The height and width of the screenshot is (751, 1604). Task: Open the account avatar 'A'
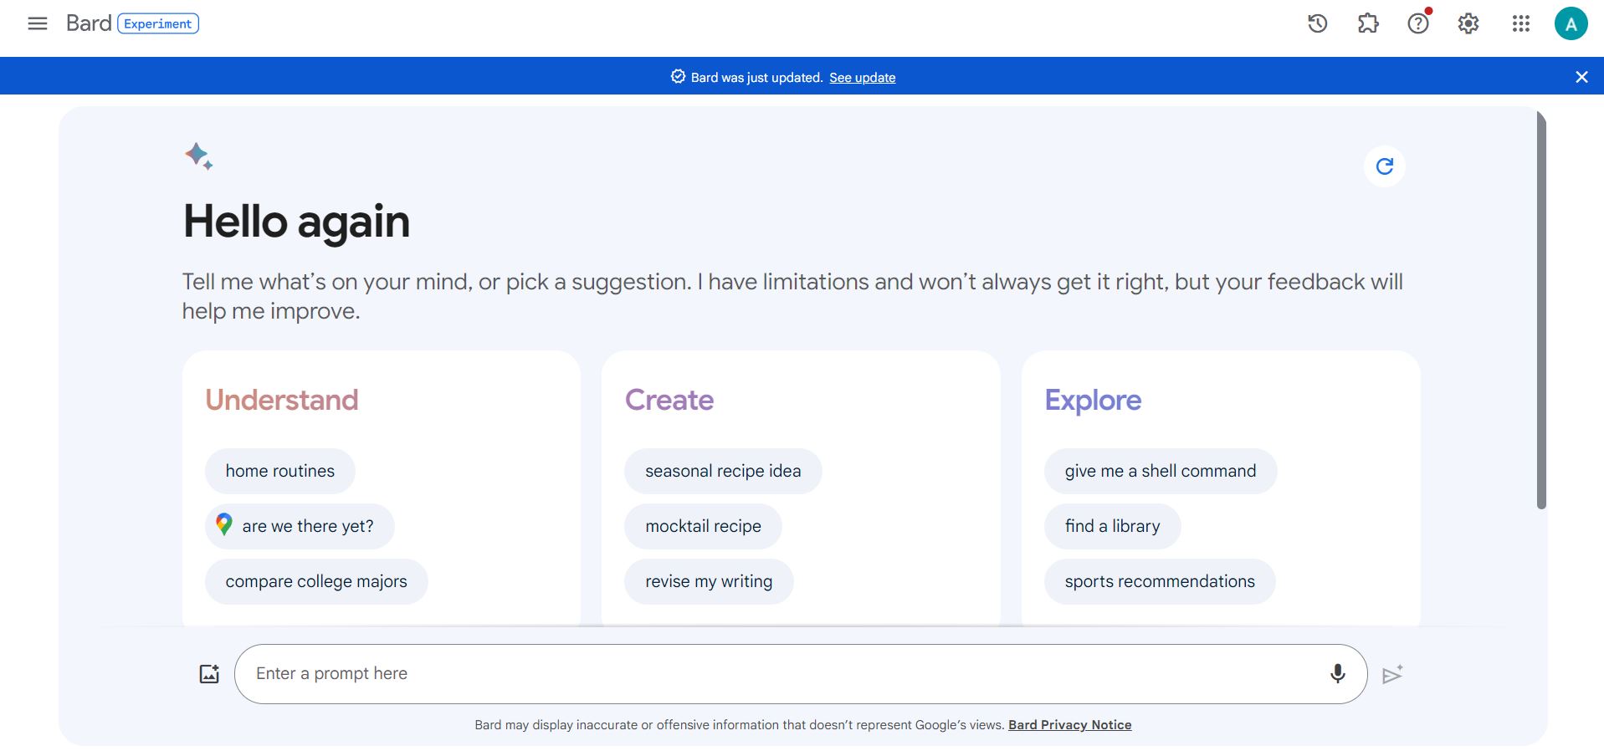point(1571,23)
